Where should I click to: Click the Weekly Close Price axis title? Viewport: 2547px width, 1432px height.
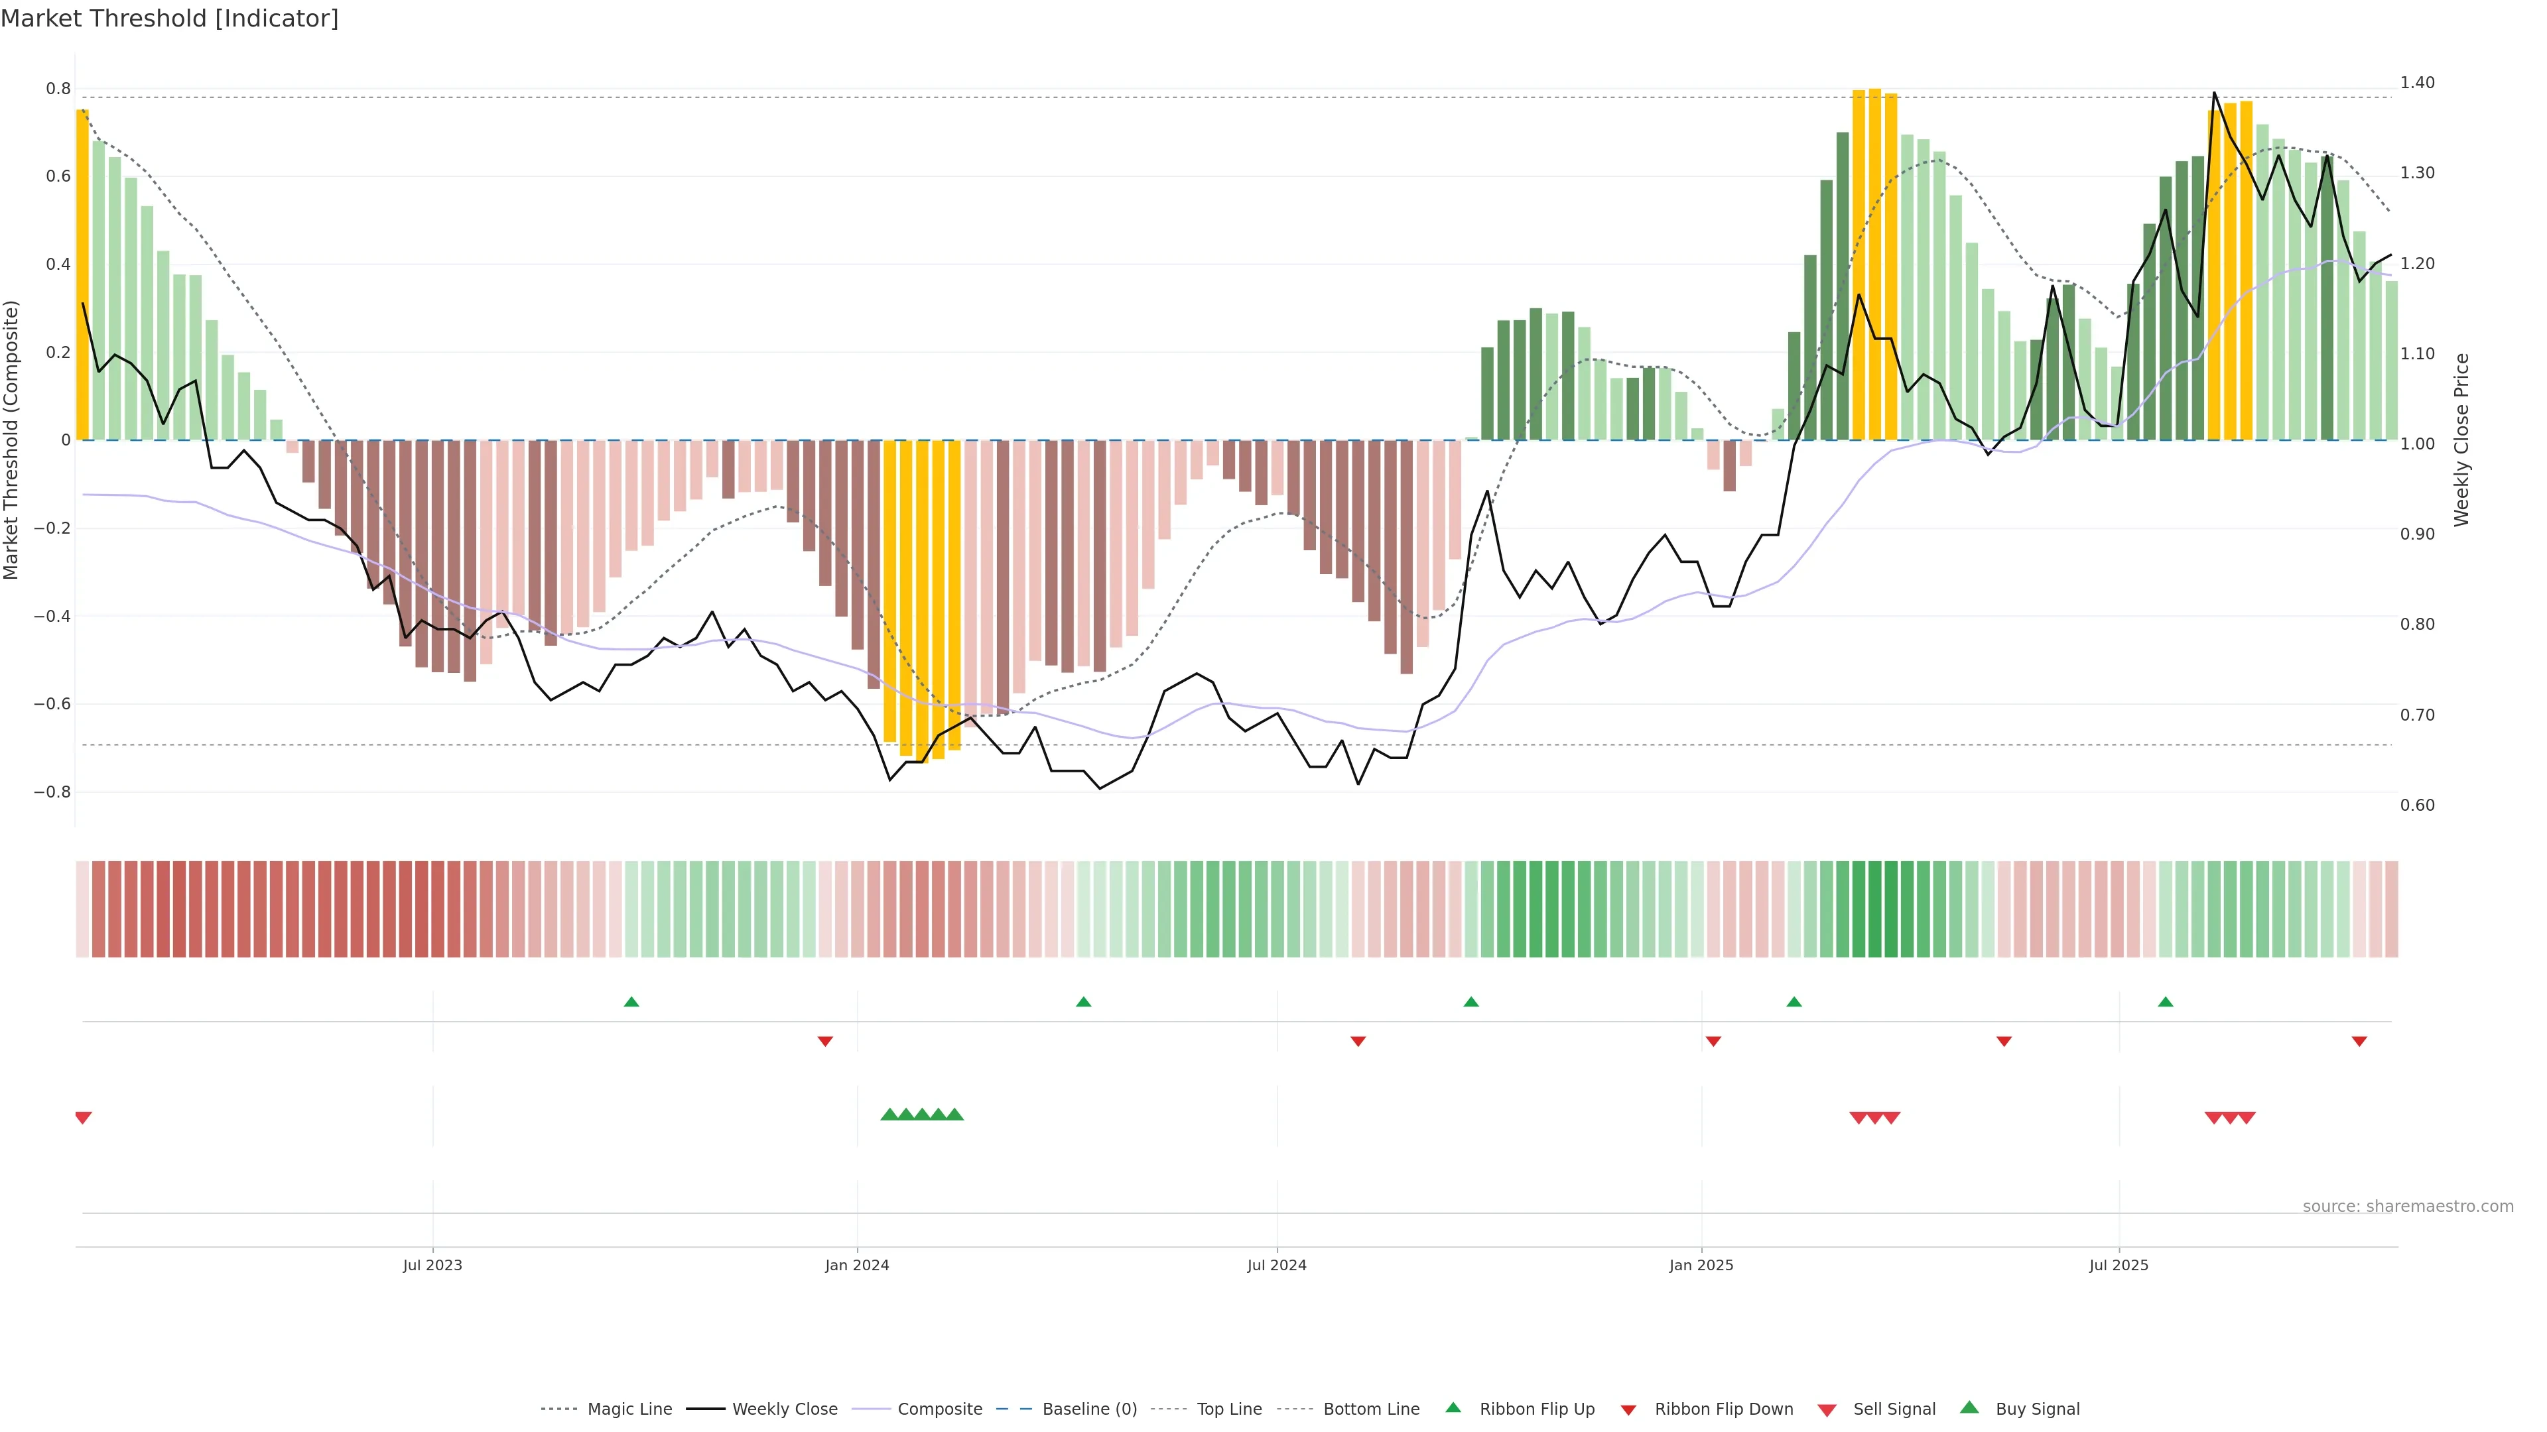coord(2461,440)
